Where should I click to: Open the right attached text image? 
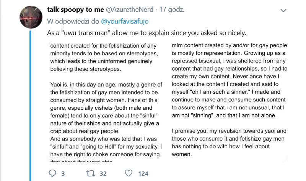pos(228,102)
